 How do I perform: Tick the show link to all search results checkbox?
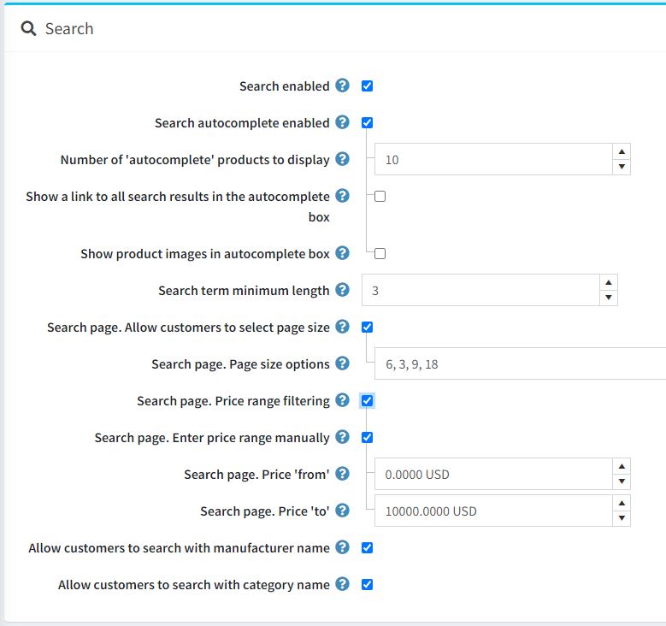tap(380, 196)
